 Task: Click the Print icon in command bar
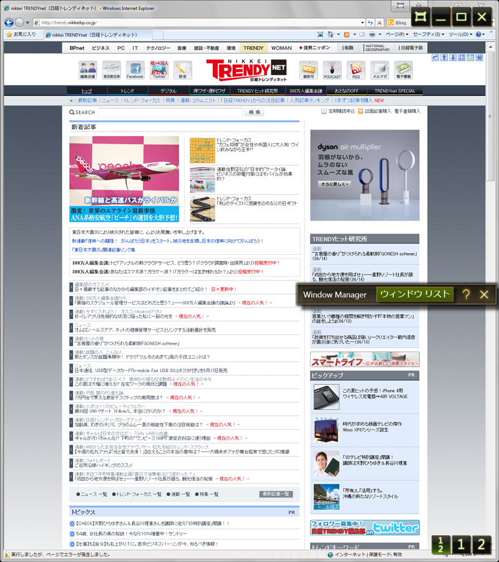tap(372, 34)
